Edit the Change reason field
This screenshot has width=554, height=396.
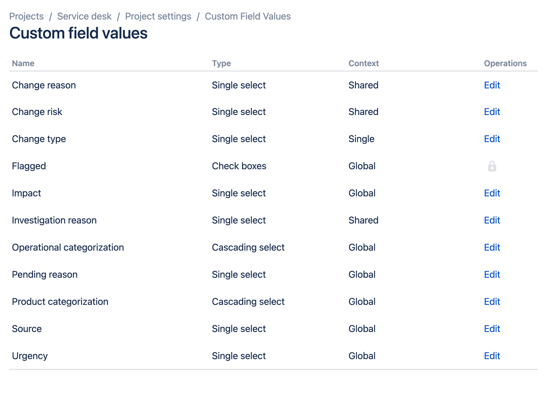[492, 85]
